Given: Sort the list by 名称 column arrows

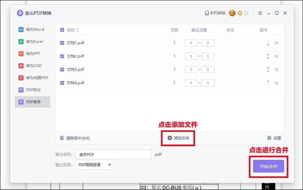Looking at the screenshot, I should (78, 30).
